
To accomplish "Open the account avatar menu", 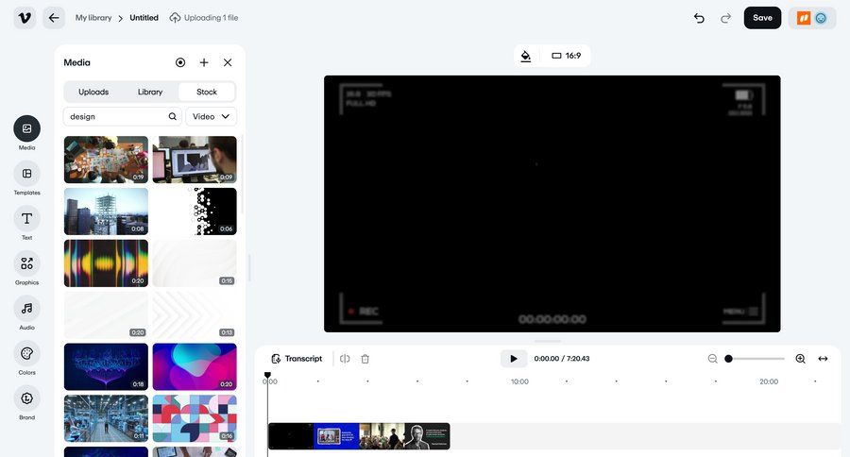I will [812, 18].
